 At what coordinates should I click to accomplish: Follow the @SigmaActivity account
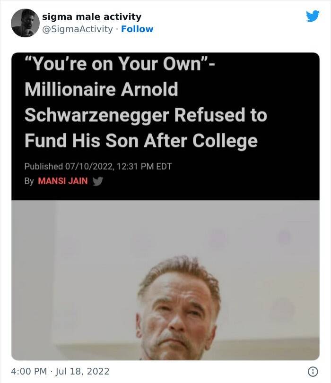[x=137, y=29]
